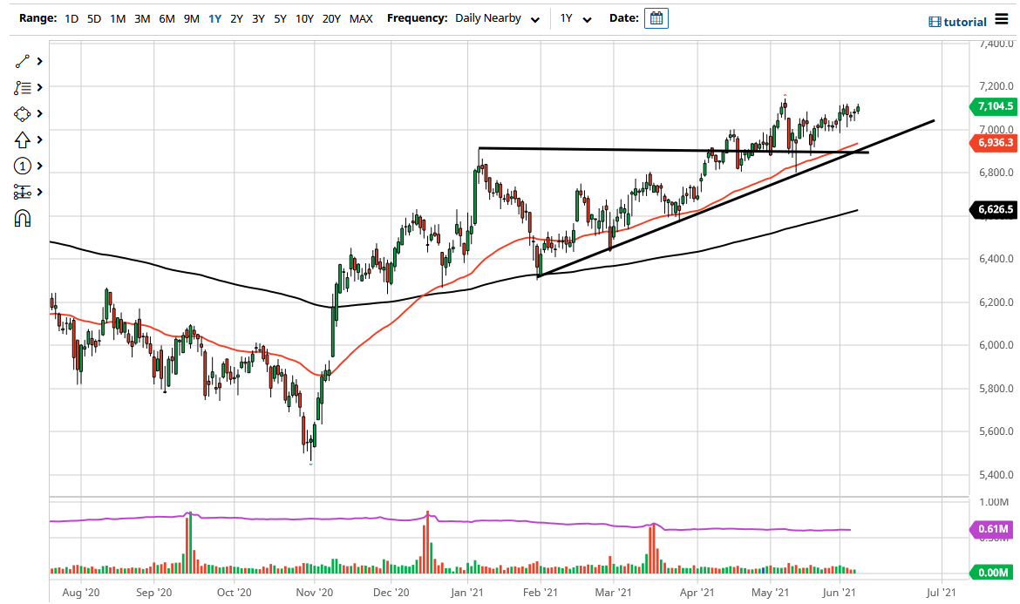Open the 1Y period dropdown
Viewport: 1020px width, 604px height.
coord(574,17)
